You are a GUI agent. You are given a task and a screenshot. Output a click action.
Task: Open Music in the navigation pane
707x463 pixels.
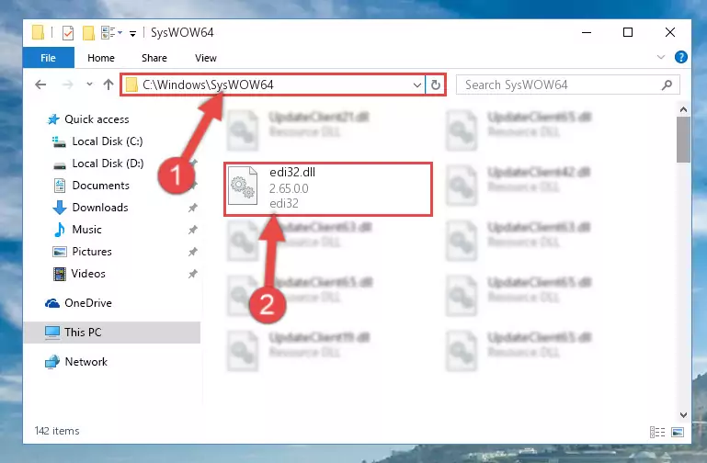point(86,230)
